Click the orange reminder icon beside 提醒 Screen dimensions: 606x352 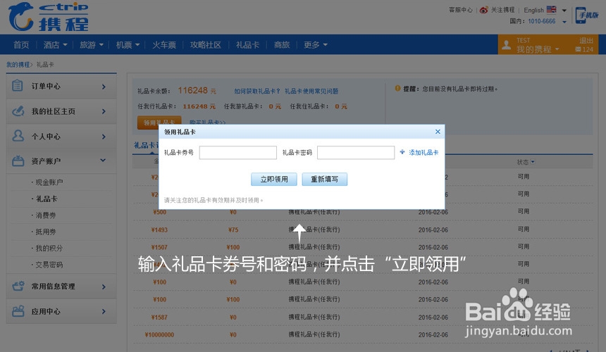[x=397, y=89]
